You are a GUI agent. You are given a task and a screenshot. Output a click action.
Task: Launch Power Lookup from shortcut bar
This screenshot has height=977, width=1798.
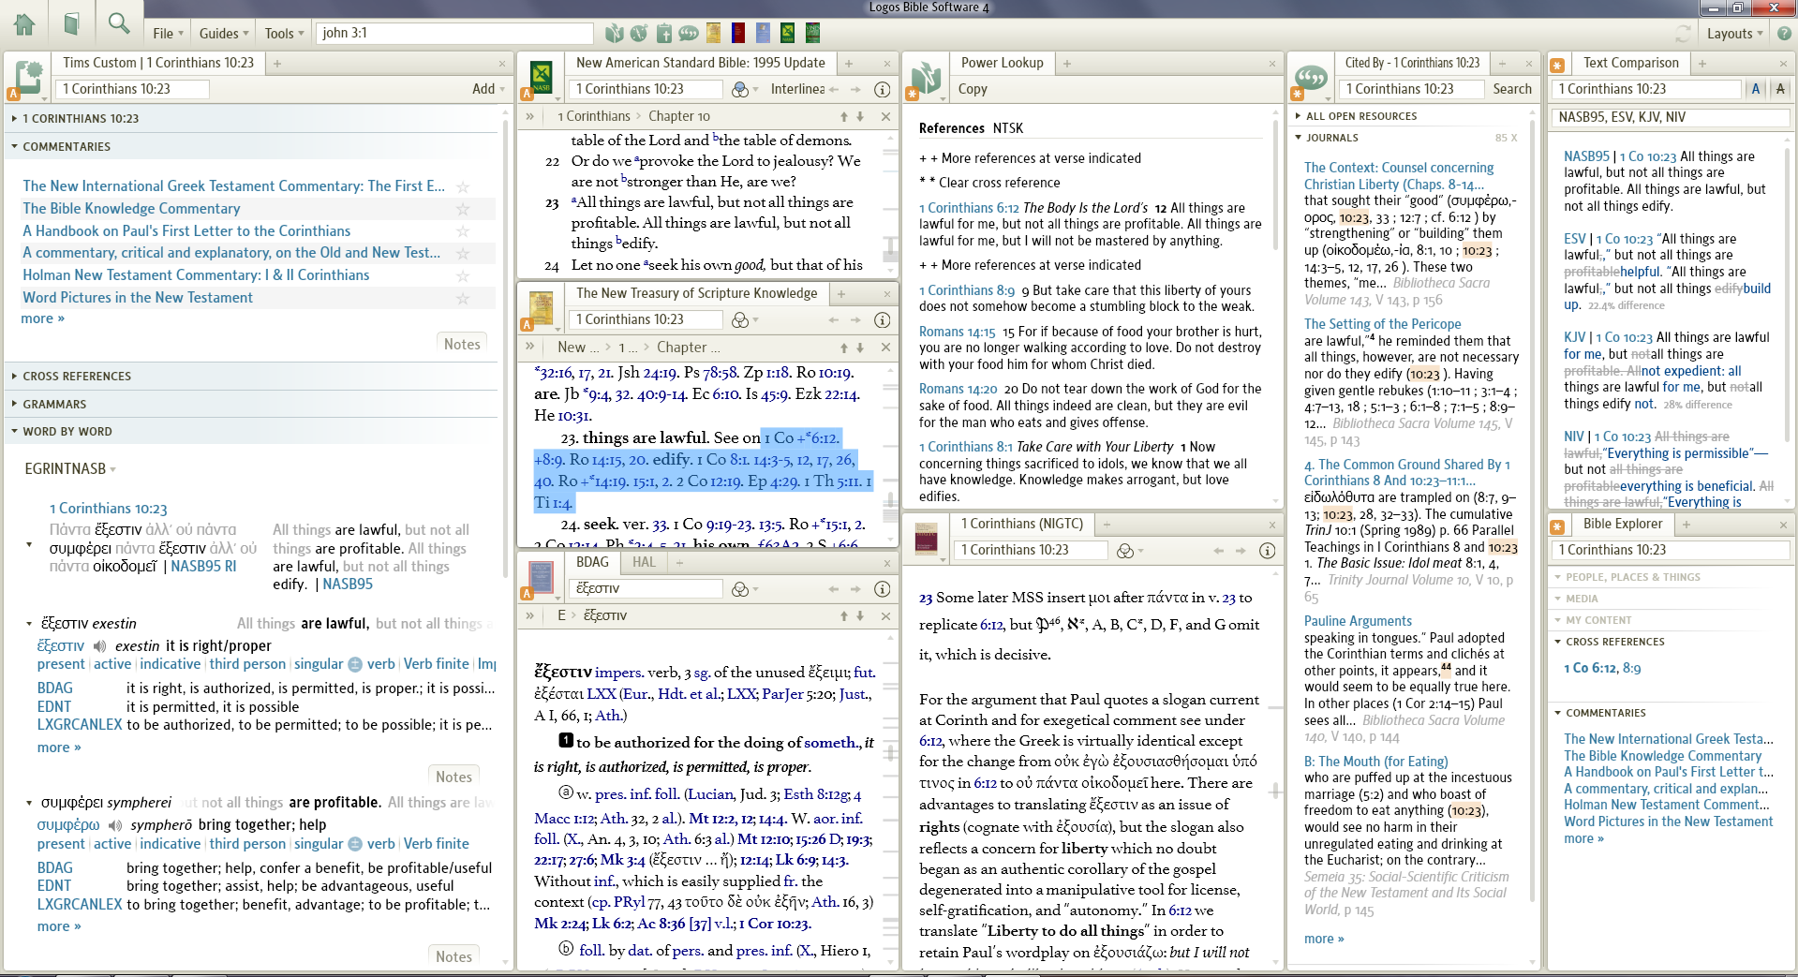click(x=614, y=34)
